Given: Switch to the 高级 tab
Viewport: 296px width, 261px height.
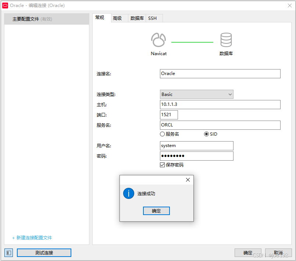Looking at the screenshot, I should pos(120,18).
